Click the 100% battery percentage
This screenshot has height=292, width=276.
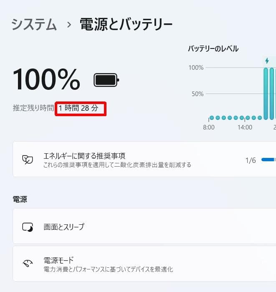pos(46,79)
